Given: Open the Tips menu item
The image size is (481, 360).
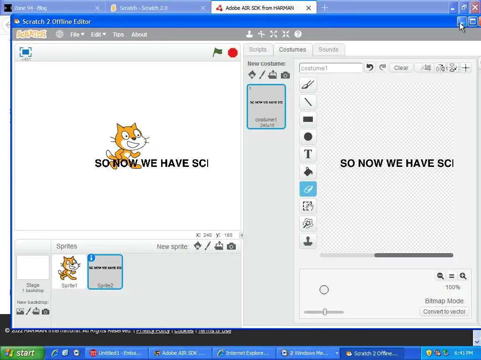Looking at the screenshot, I should [118, 34].
